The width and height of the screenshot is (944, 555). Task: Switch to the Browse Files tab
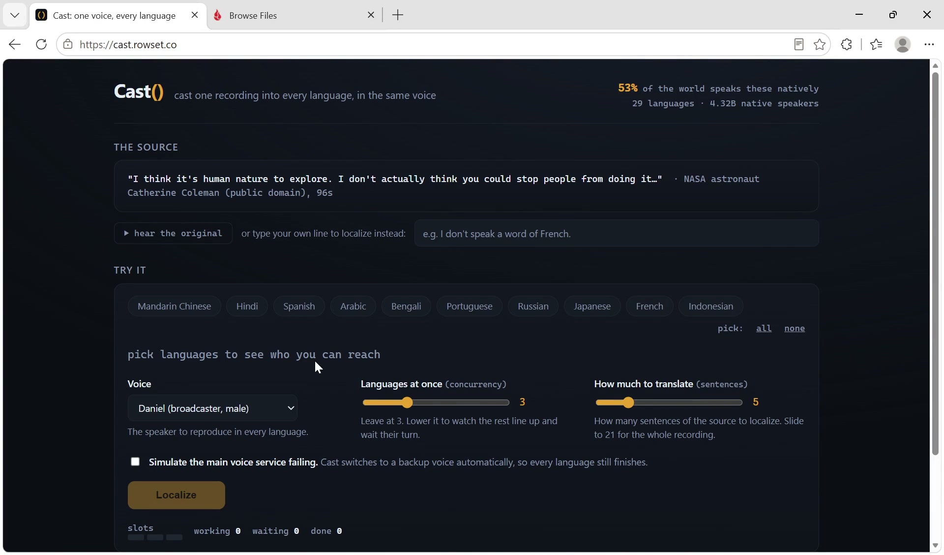290,15
